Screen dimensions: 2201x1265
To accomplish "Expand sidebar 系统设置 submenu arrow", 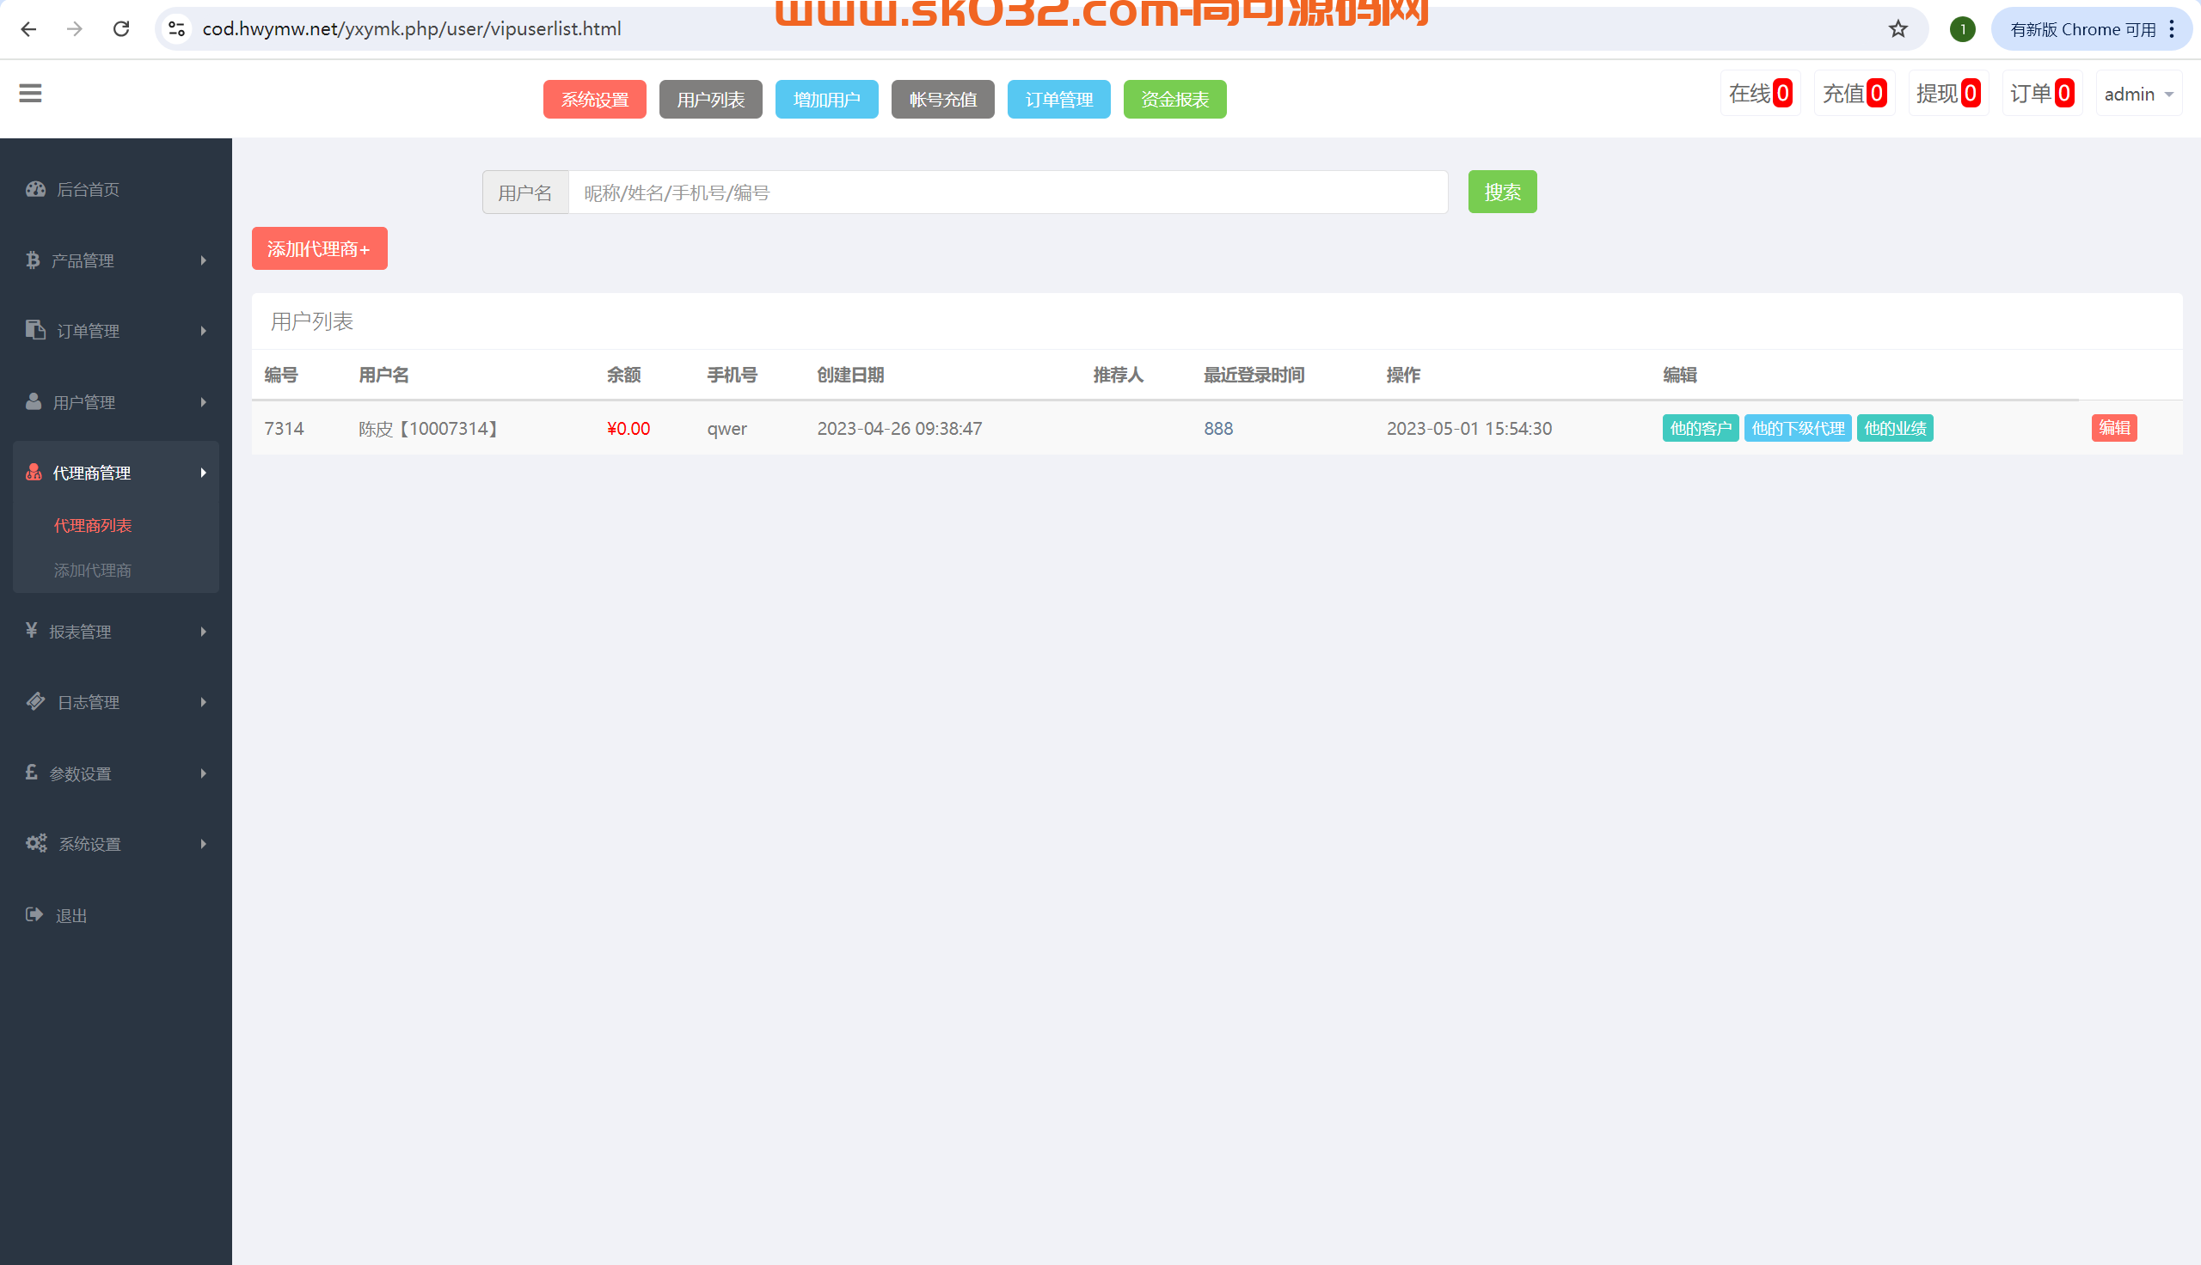I will point(203,843).
